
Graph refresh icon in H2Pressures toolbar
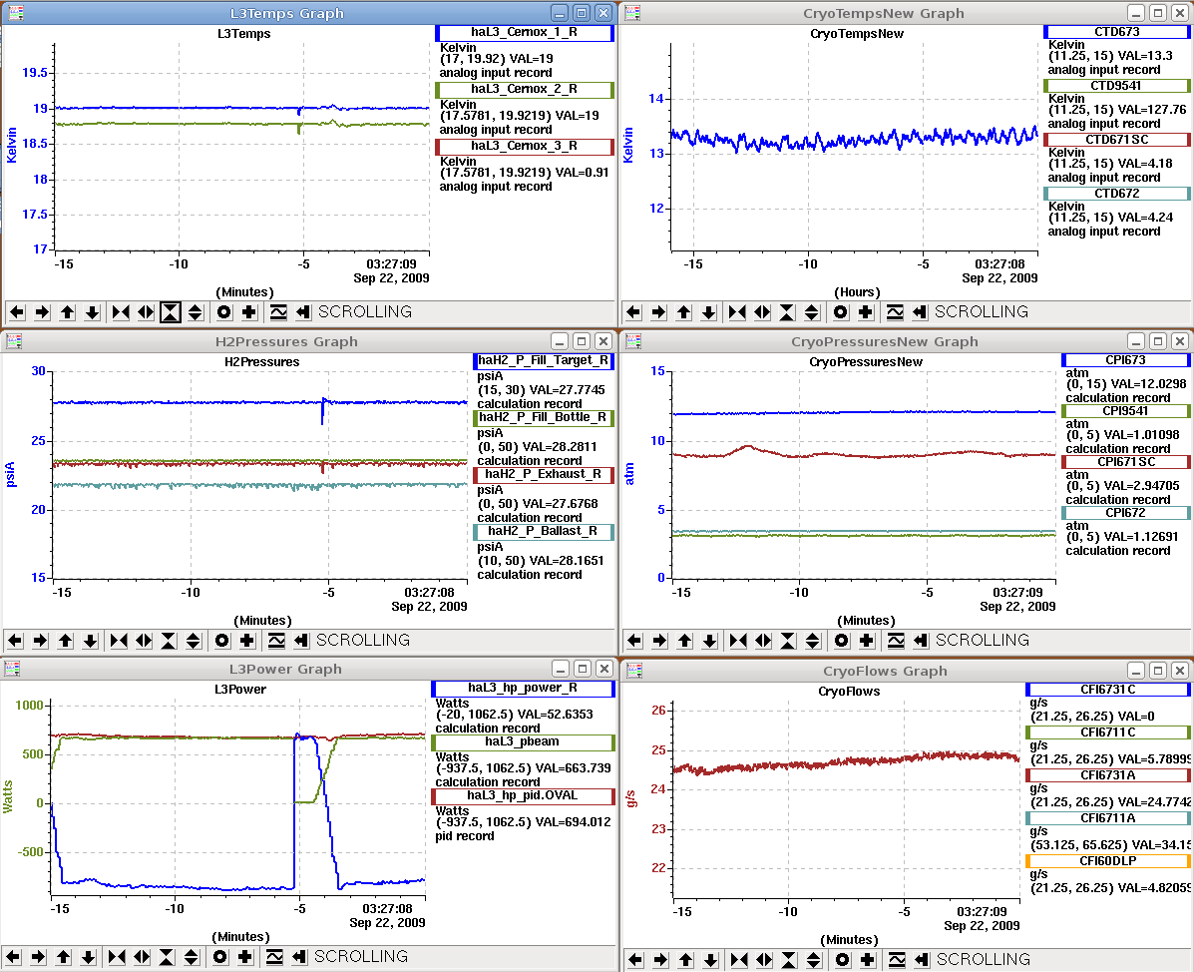click(276, 641)
